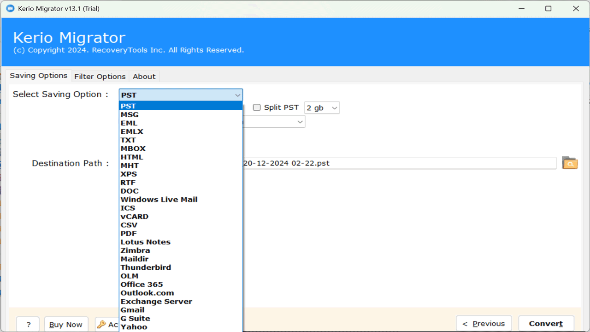Select Yahoo at list bottom
590x332 pixels.
[x=181, y=327]
